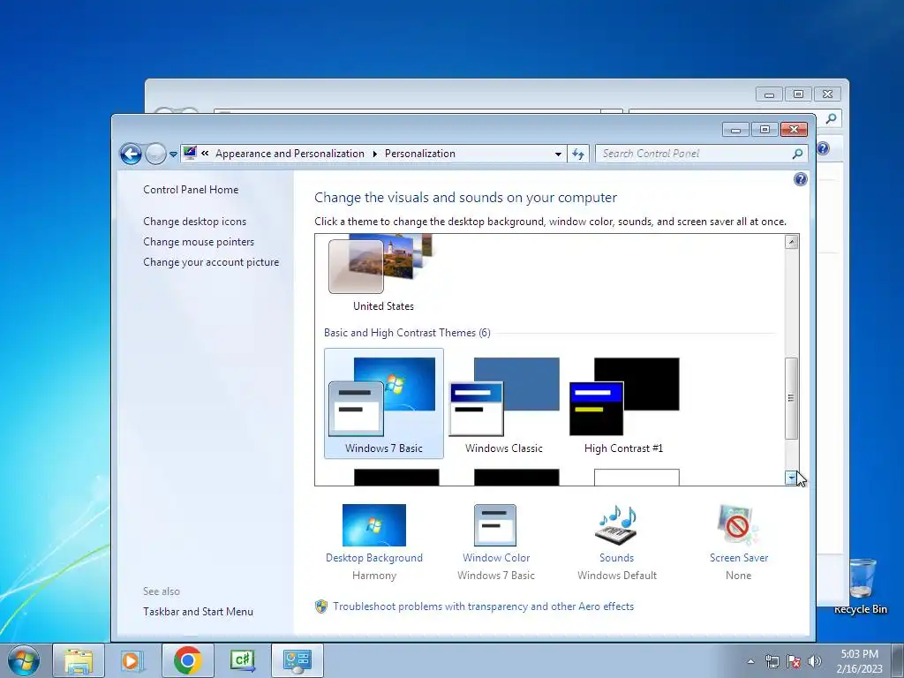Open Control Panel Home
The image size is (904, 678).
pos(191,190)
